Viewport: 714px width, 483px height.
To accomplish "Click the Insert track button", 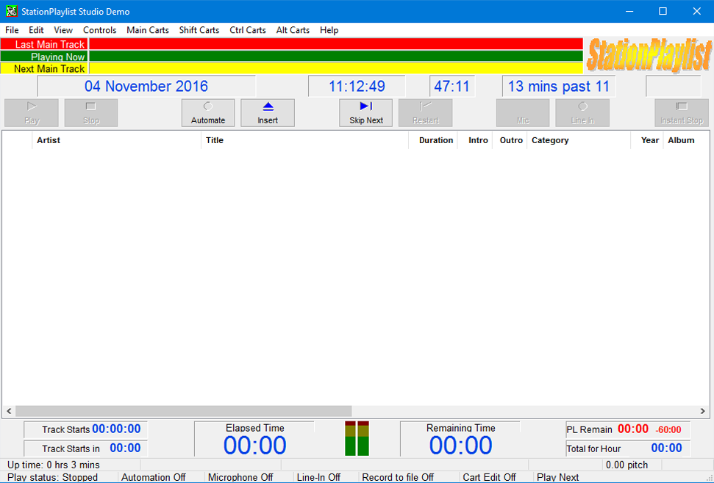I will click(268, 113).
